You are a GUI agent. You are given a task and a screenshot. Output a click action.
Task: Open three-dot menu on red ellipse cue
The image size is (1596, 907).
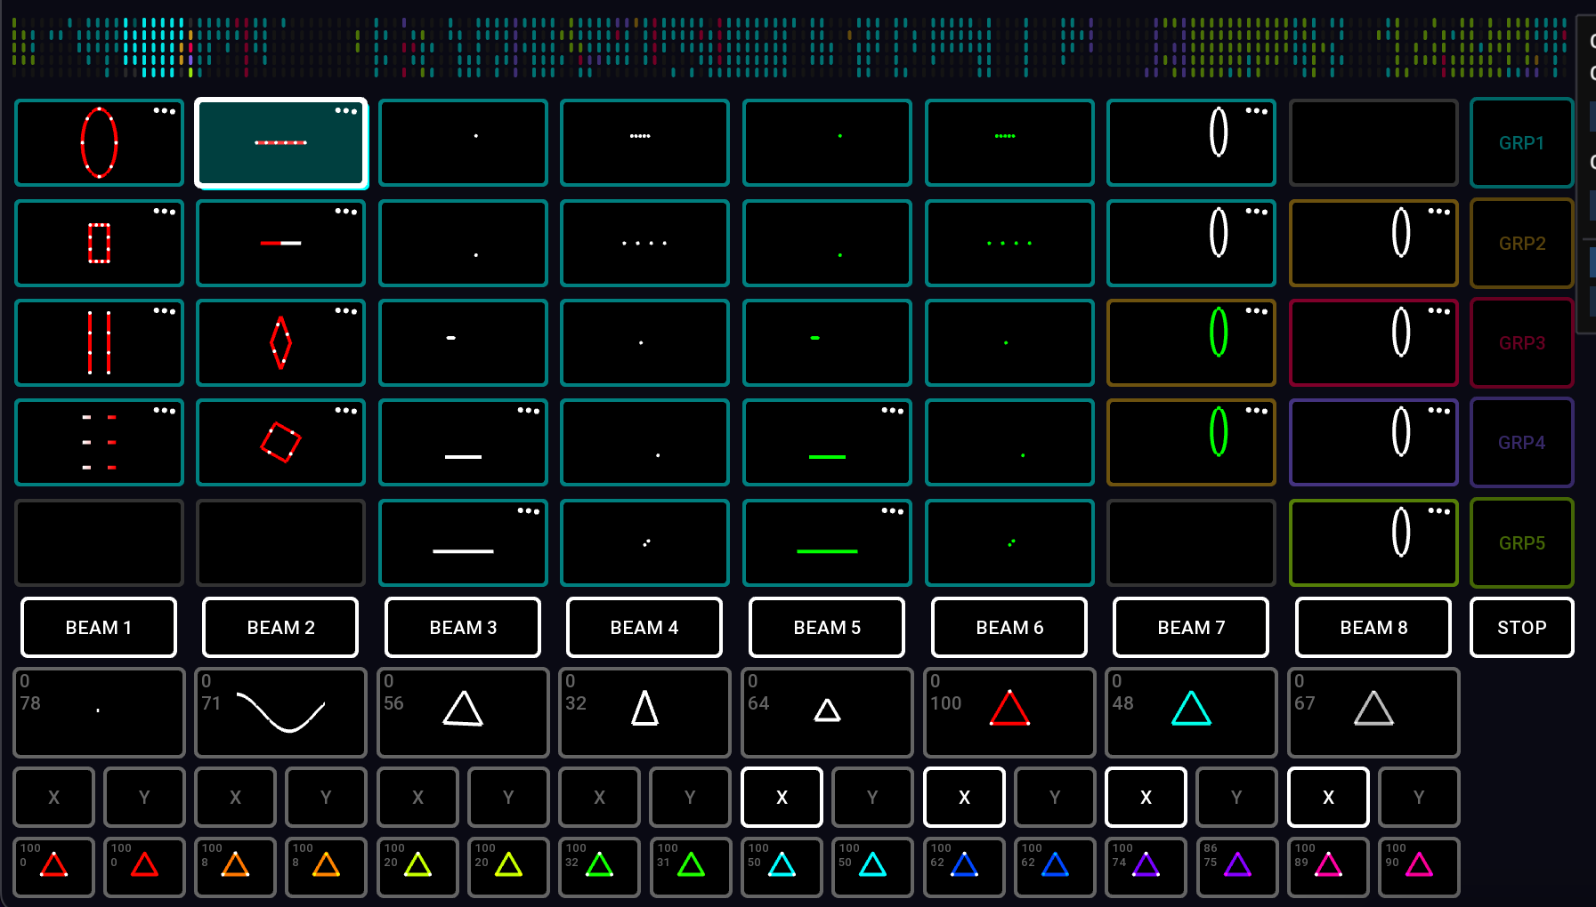[165, 111]
